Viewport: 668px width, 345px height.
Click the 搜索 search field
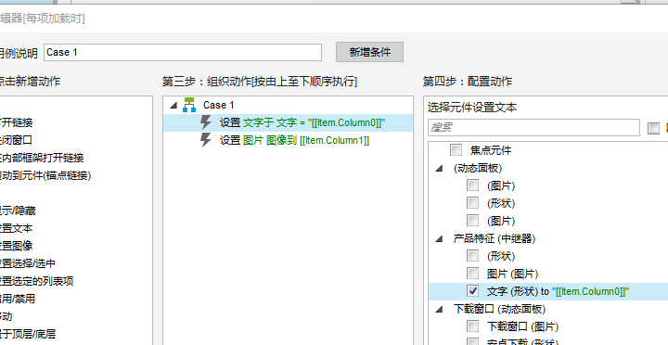533,127
